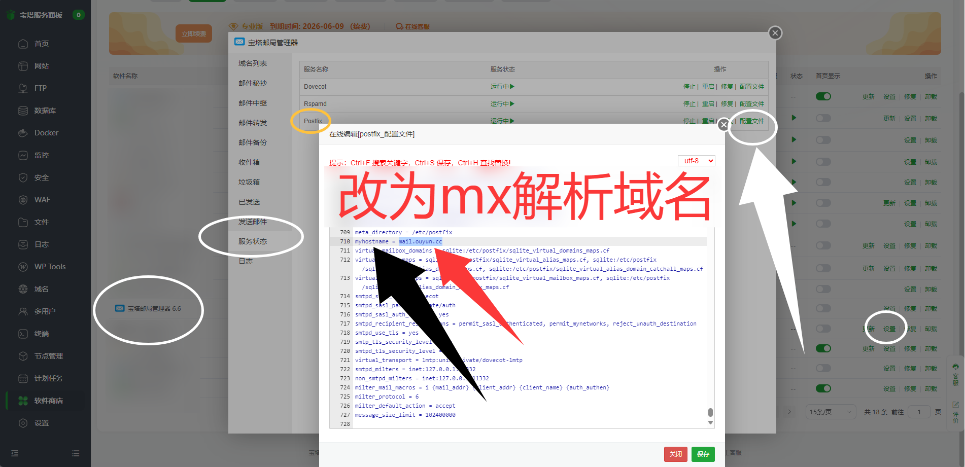Image resolution: width=965 pixels, height=467 pixels.
Task: Open the WAF shield icon
Action: [x=23, y=200]
